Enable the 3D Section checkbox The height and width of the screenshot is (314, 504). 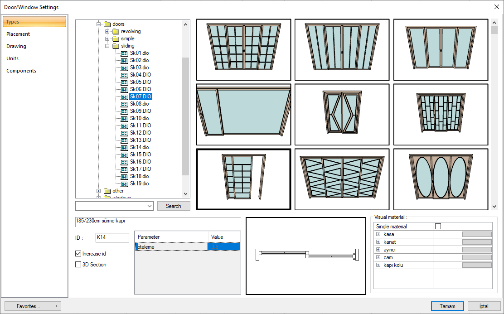[78, 265]
